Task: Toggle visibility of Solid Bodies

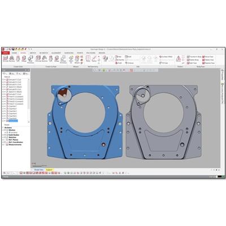Action: 5,135
